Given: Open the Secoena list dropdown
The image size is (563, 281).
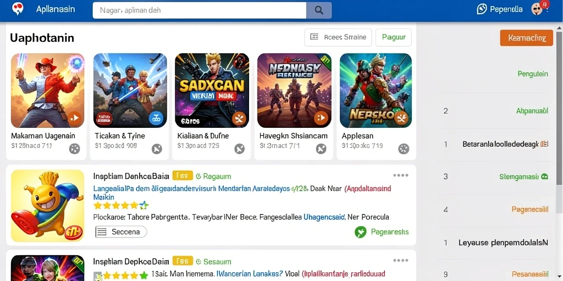Looking at the screenshot, I should tap(121, 232).
